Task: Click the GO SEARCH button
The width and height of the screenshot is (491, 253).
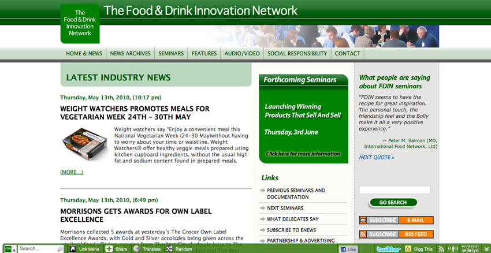Action: 393,202
